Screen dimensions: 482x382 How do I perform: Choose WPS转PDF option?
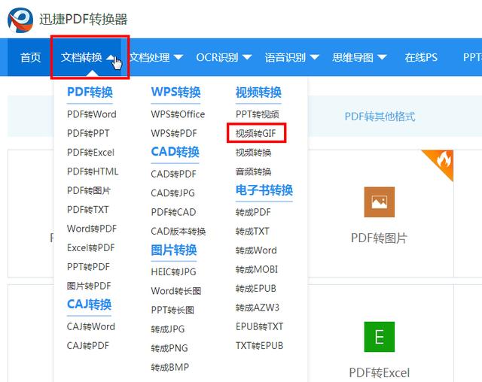[x=174, y=133]
